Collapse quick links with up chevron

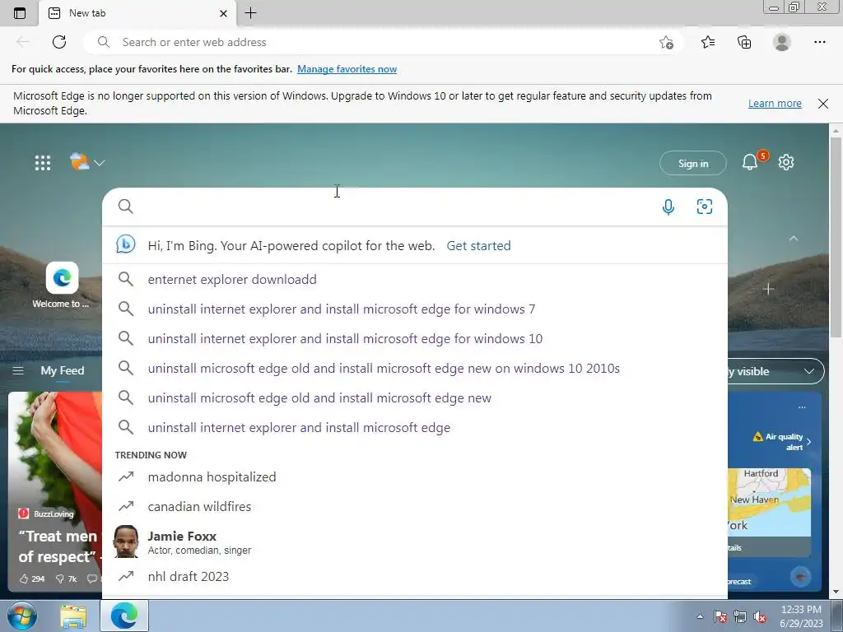(794, 238)
